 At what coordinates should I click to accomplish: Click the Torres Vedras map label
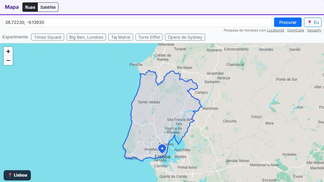(x=149, y=102)
